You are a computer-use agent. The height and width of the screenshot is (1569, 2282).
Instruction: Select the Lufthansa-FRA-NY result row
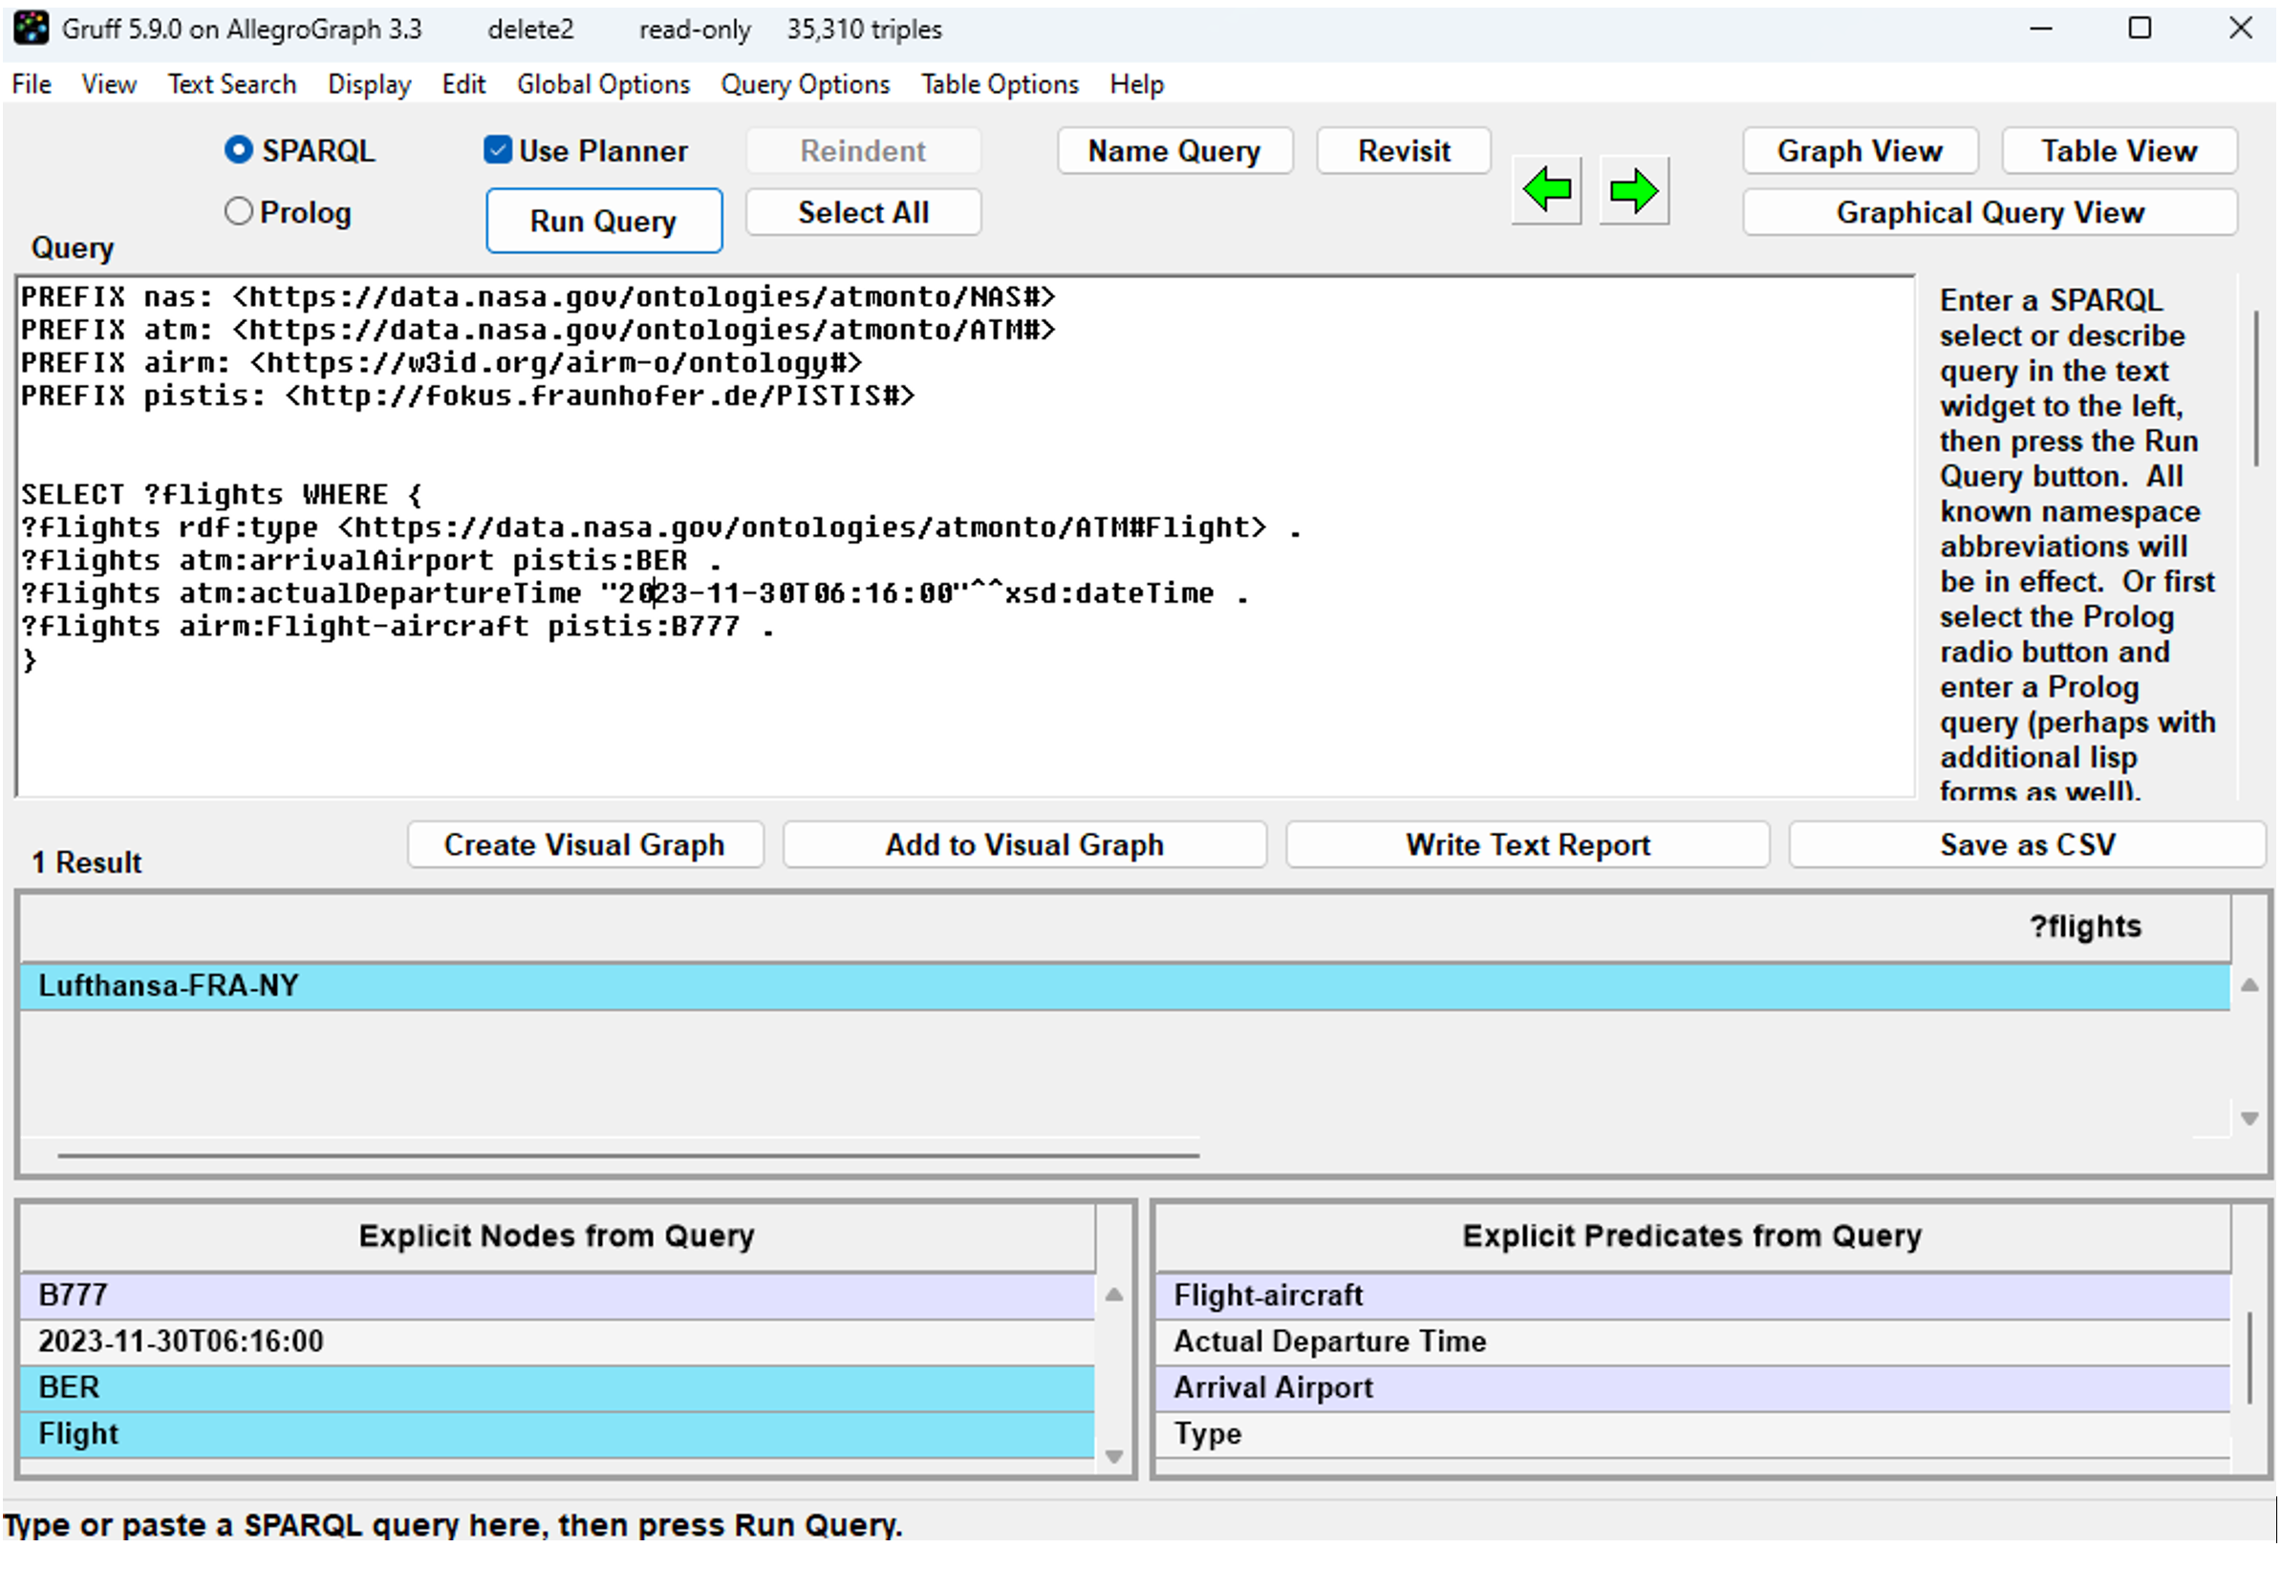click(x=1124, y=986)
